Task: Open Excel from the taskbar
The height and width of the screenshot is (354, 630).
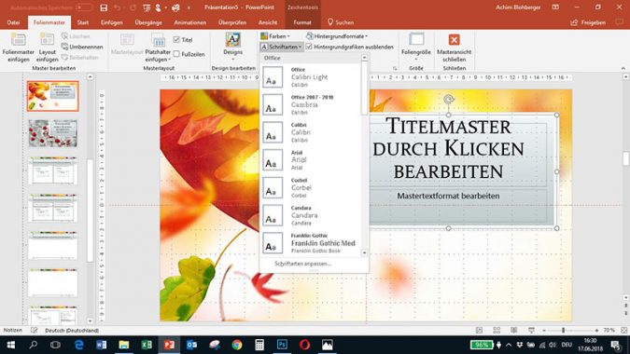Action: point(147,345)
